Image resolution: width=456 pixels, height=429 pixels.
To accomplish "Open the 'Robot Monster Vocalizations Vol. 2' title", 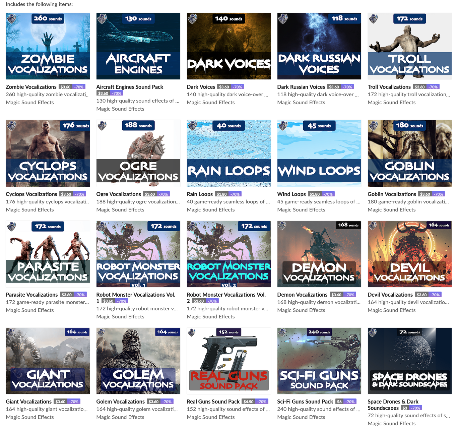I will (226, 298).
